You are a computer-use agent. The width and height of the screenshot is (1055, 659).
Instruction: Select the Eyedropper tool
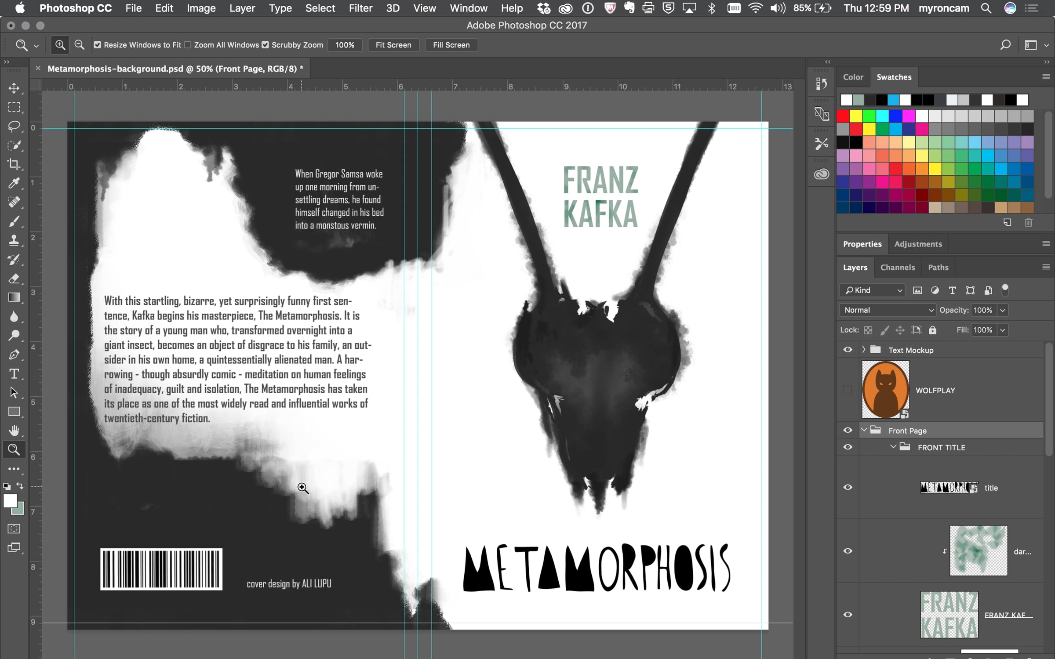tap(14, 183)
